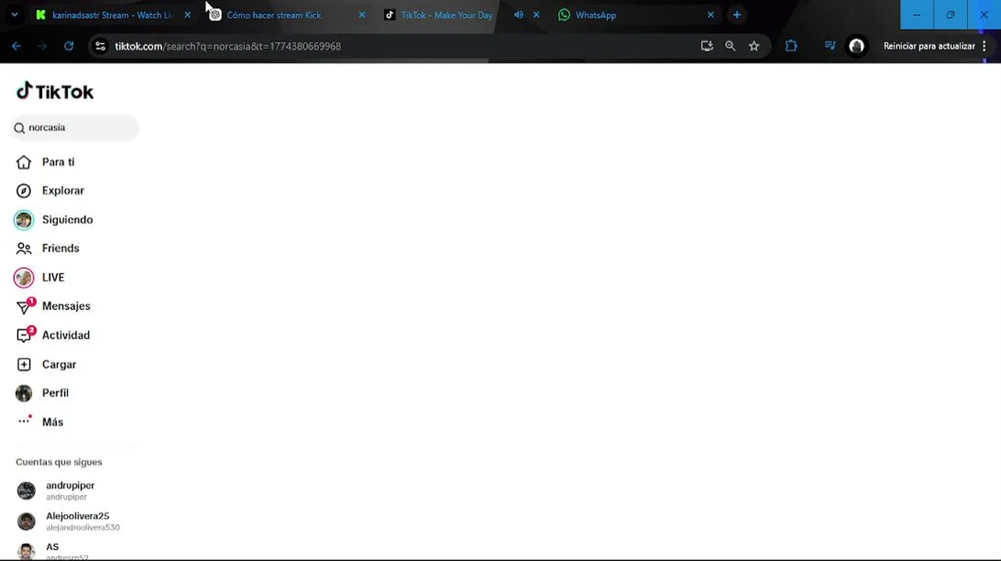1001x561 pixels.
Task: Open the zoom magnifier icon in address bar
Action: pyautogui.click(x=730, y=46)
